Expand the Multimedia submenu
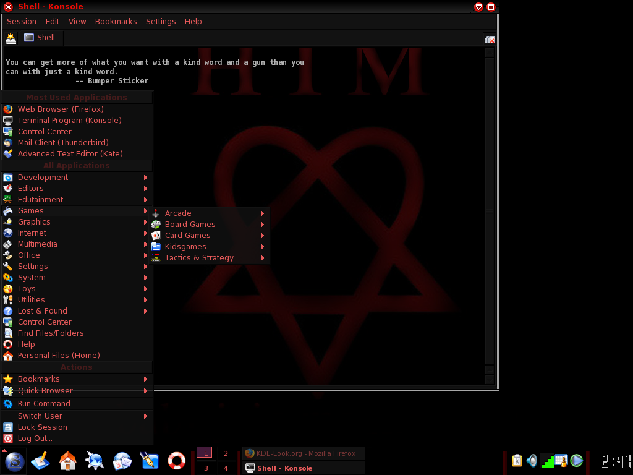The width and height of the screenshot is (633, 475). tap(77, 244)
